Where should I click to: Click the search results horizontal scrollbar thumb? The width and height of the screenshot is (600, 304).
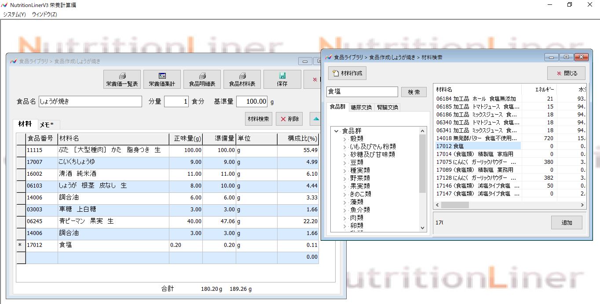tap(455, 205)
